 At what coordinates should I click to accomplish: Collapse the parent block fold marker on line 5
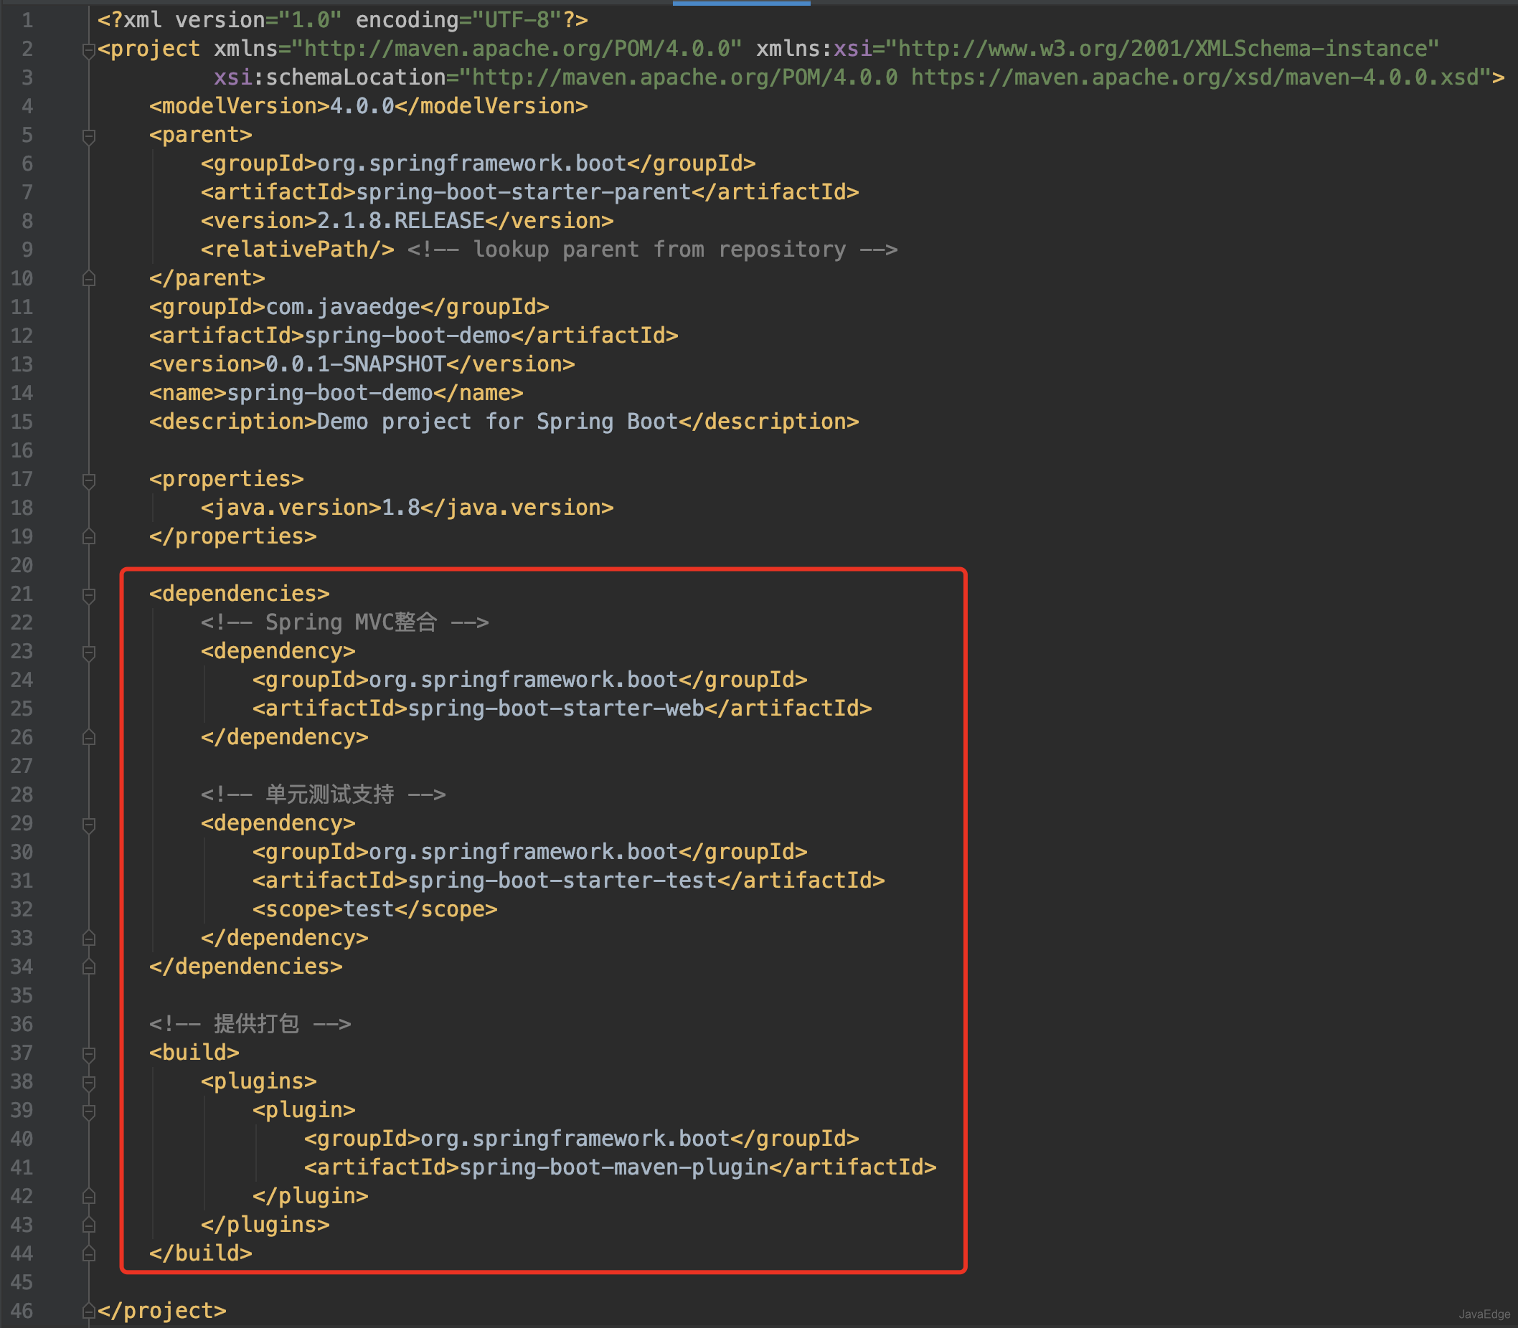(89, 135)
